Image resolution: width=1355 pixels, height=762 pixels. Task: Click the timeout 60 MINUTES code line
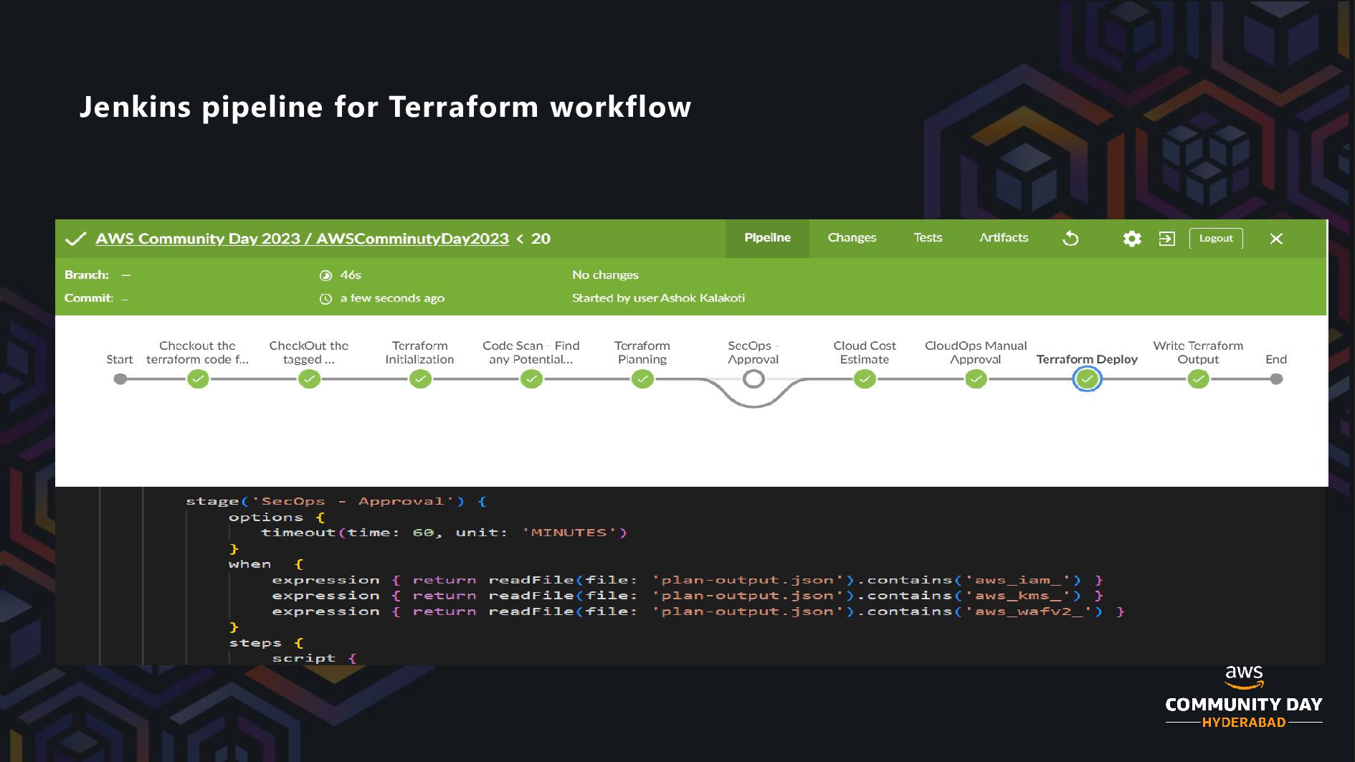tap(444, 533)
